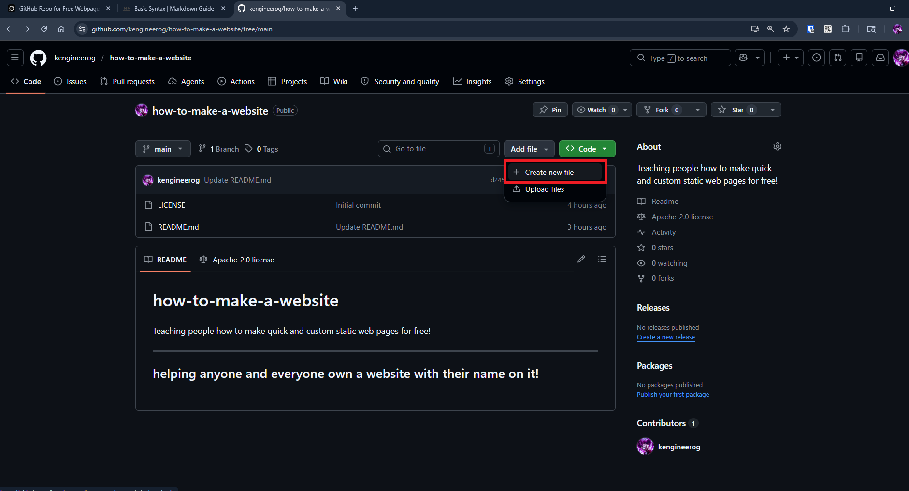The width and height of the screenshot is (909, 491).
Task: Go to the GitHub homepage logo
Action: (39, 58)
